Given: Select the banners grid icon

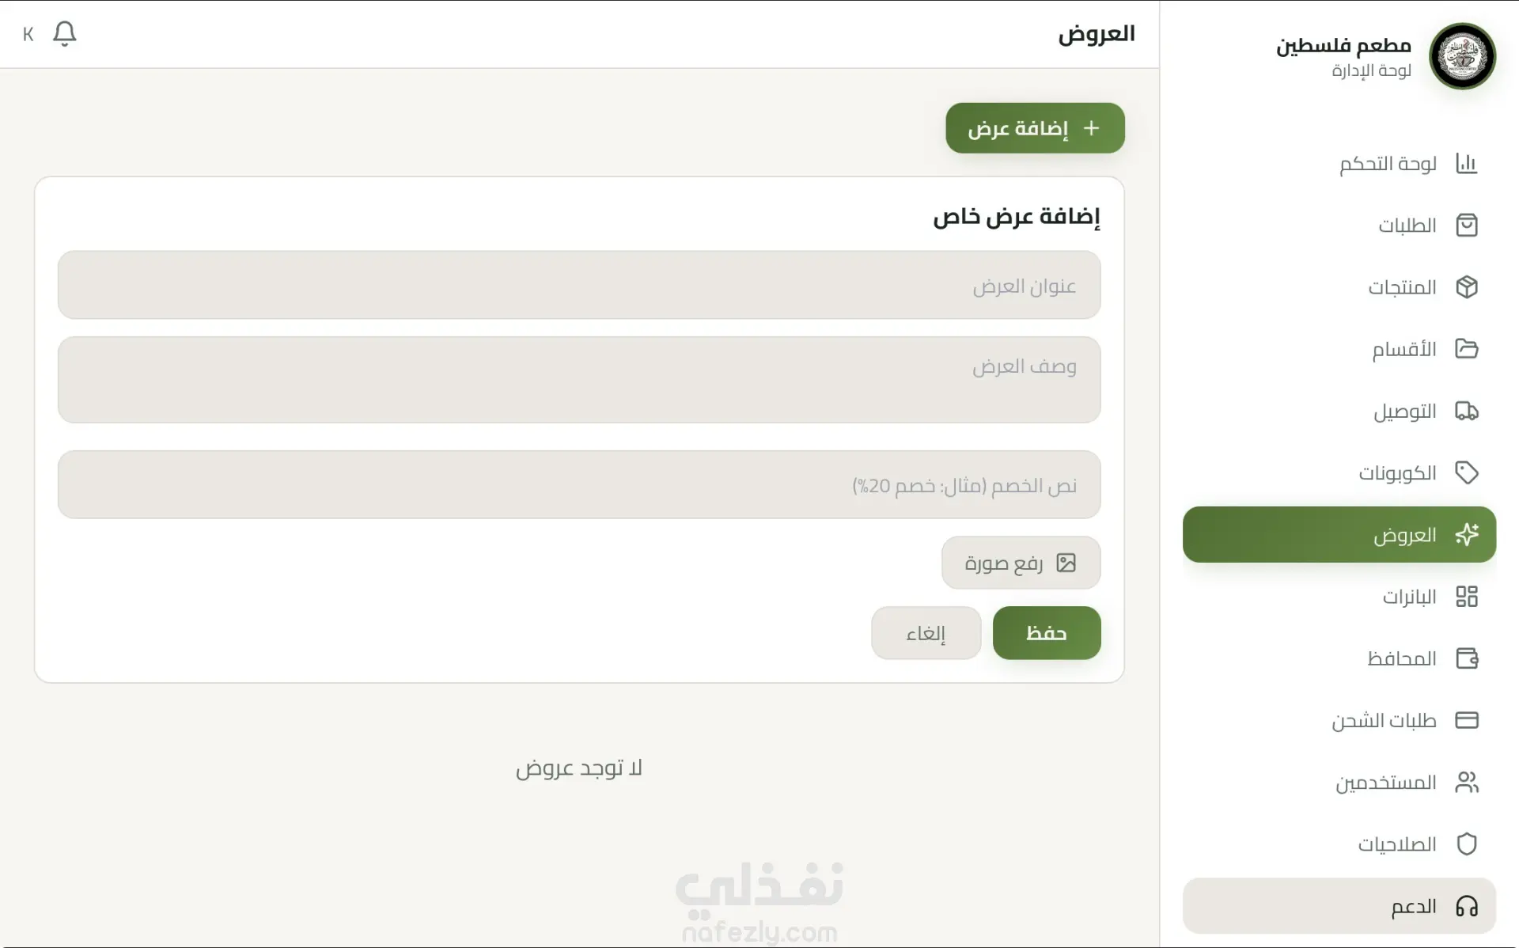Looking at the screenshot, I should coord(1466,597).
